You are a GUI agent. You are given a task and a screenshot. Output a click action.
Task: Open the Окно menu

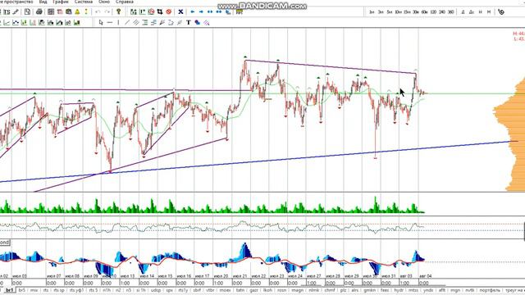coord(104,2)
